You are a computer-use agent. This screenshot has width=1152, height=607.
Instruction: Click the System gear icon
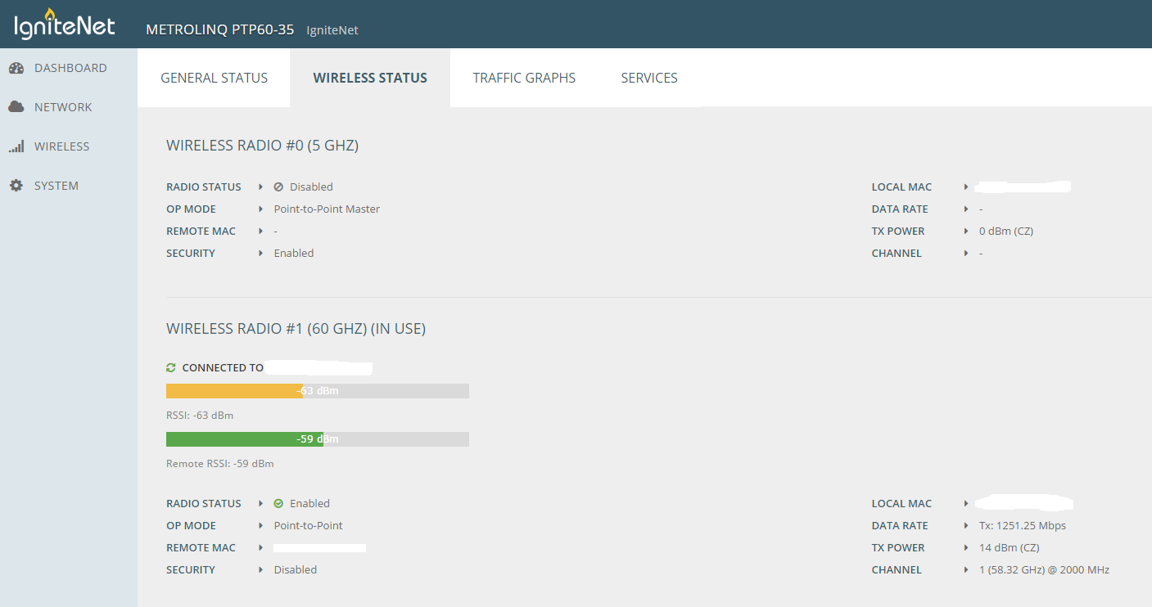click(x=16, y=186)
